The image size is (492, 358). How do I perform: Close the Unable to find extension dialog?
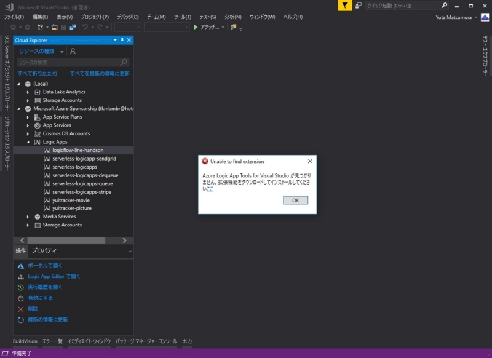310,161
